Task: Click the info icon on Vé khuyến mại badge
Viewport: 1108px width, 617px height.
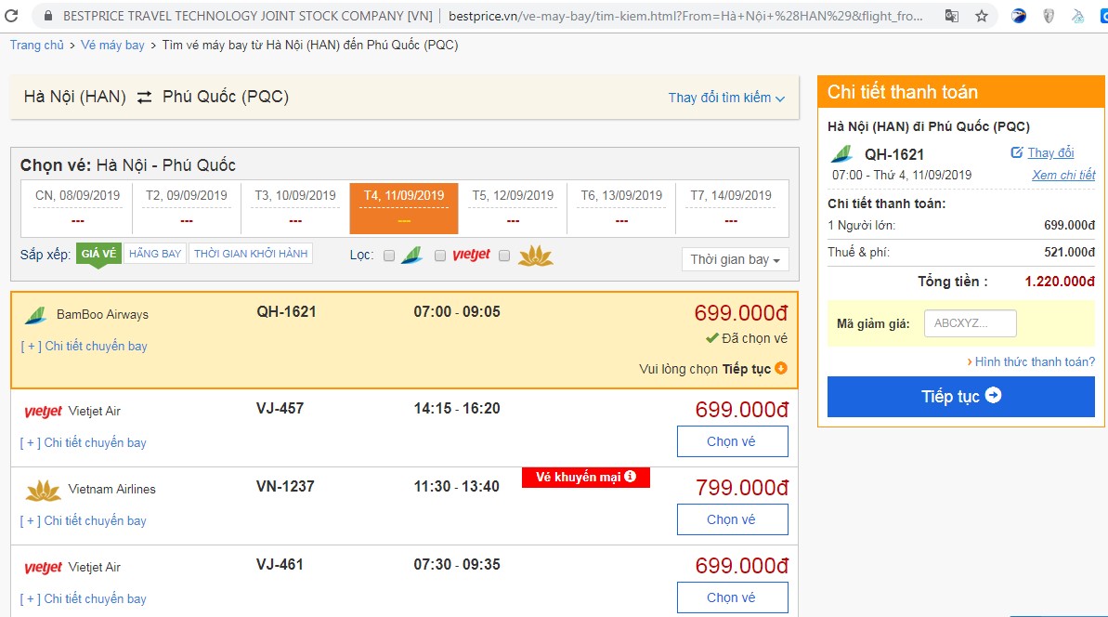Action: 631,477
